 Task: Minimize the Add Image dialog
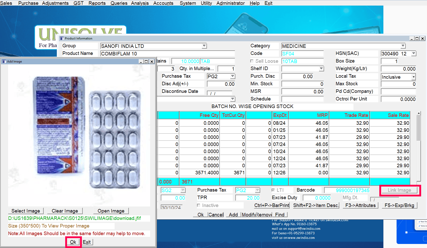click(141, 61)
